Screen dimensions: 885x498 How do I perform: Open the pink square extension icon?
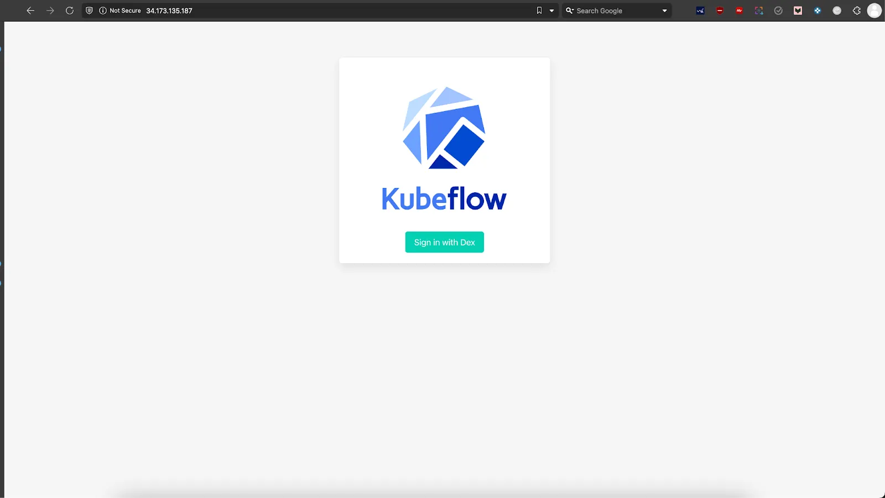(798, 11)
